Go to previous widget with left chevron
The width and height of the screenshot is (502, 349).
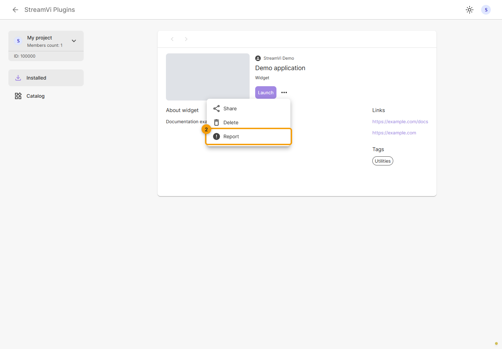tap(172, 39)
